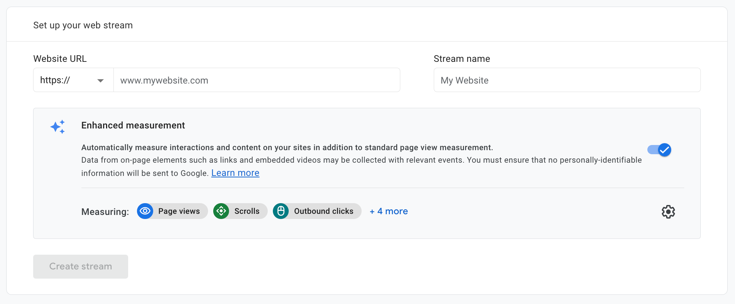Image resolution: width=735 pixels, height=304 pixels.
Task: Click the Stream name label
Action: click(x=461, y=59)
